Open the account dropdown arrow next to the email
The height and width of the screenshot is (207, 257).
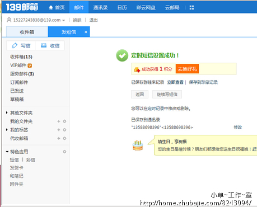(64, 20)
